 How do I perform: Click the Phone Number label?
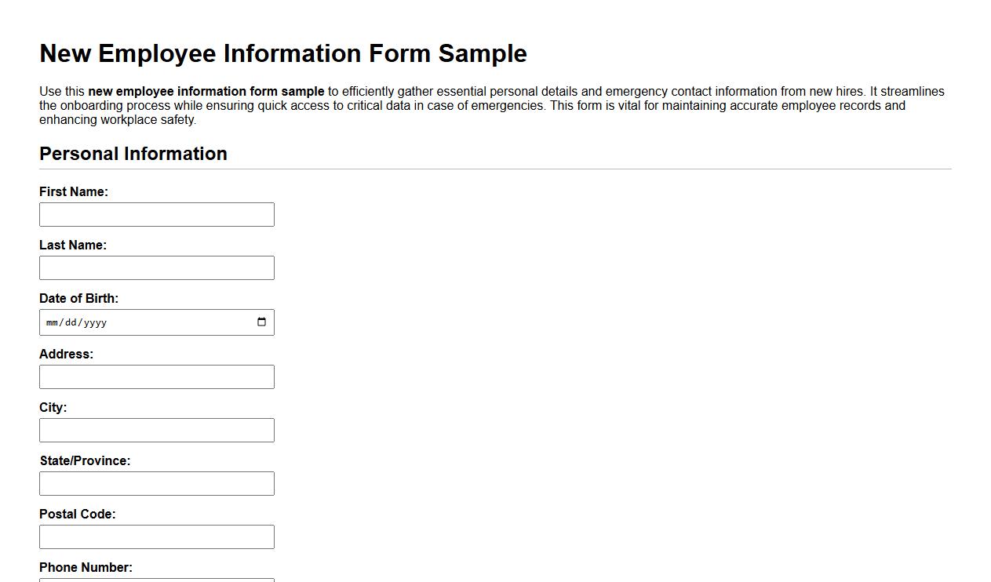pyautogui.click(x=84, y=567)
